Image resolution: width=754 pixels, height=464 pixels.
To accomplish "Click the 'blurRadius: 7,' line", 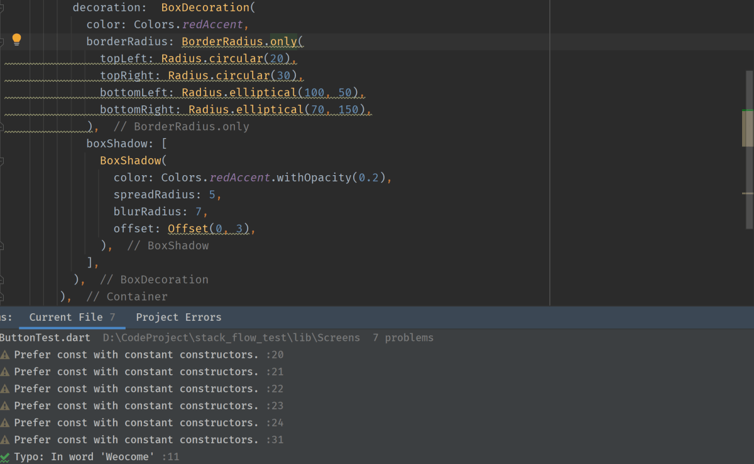I will pos(161,212).
